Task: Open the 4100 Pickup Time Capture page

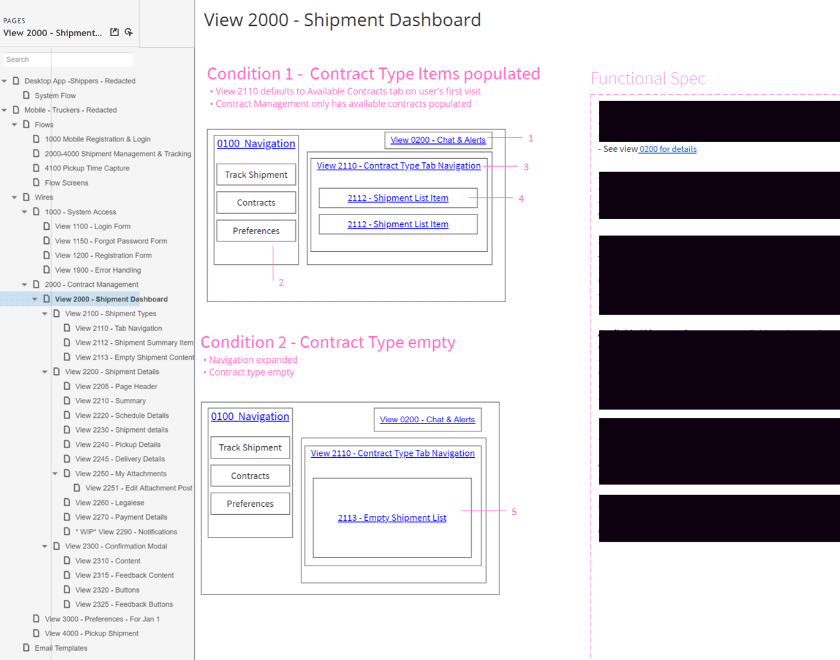Action: 87,168
